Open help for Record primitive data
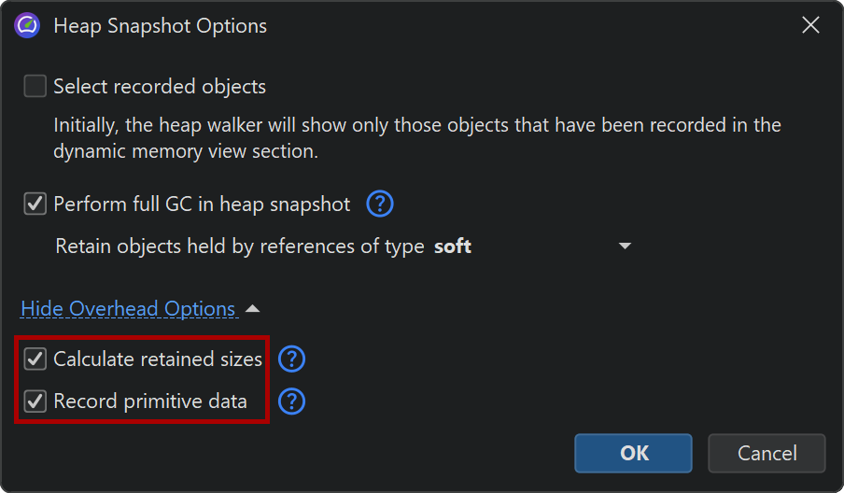 [x=292, y=401]
